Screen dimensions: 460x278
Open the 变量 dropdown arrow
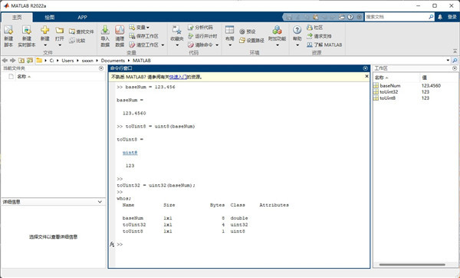click(x=148, y=28)
